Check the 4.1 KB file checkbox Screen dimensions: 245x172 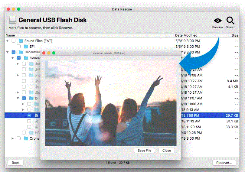(24, 87)
